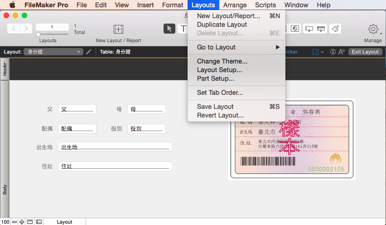Screen dimensions: 386x225
Task: Toggle the formatting bar icon at bottom
Action: (x=39, y=222)
